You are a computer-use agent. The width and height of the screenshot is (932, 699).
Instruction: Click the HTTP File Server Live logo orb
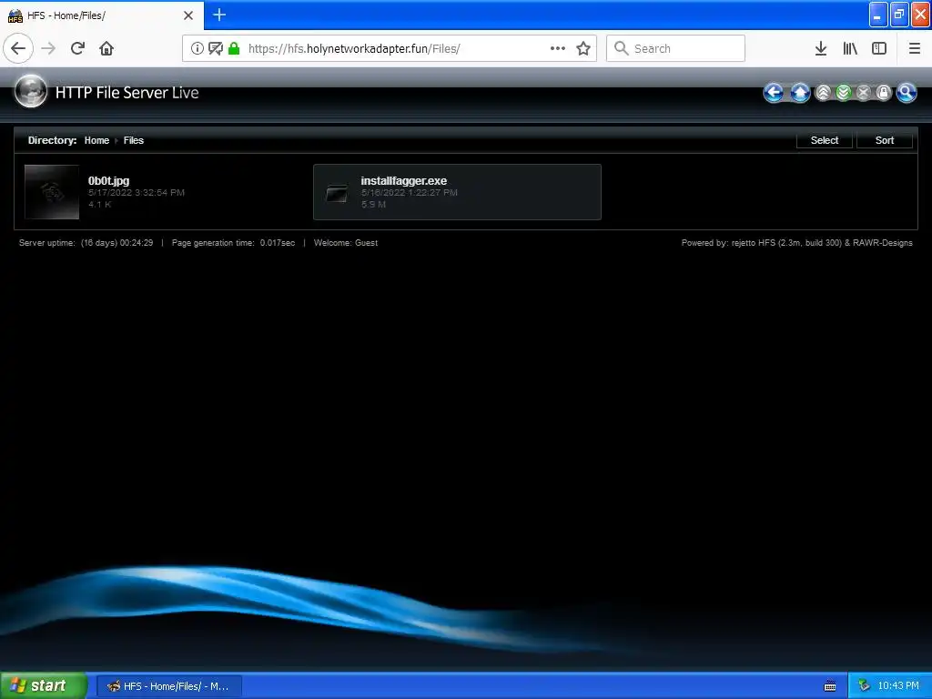[30, 92]
